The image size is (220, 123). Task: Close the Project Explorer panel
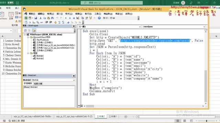coord(74,26)
